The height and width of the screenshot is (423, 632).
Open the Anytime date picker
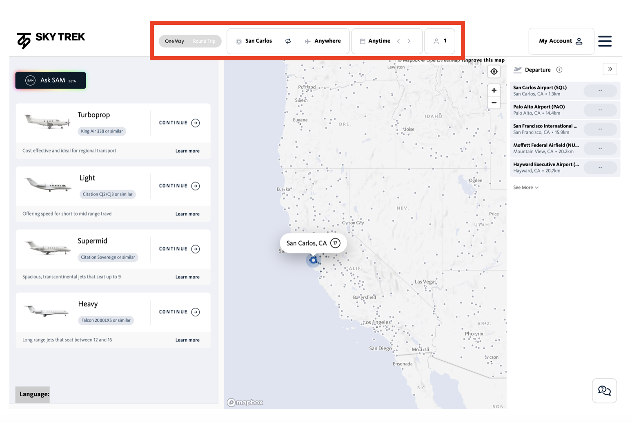click(x=375, y=41)
